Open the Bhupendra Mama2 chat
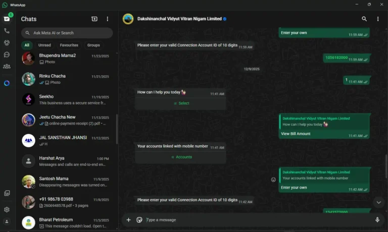Viewport: 388px width, 232px height. point(66,59)
